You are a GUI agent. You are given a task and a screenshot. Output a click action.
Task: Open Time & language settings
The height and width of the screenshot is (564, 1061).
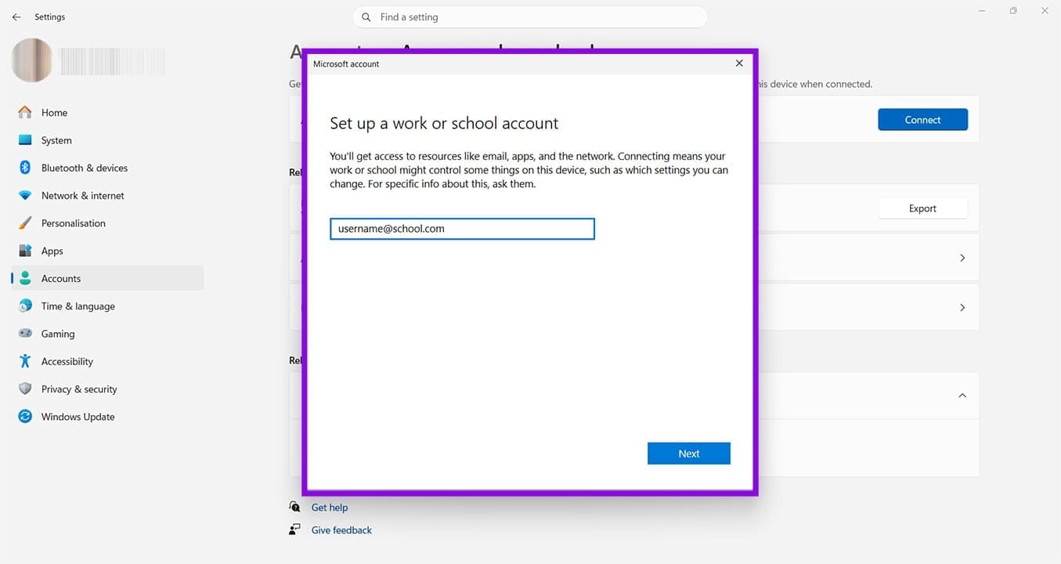107,306
